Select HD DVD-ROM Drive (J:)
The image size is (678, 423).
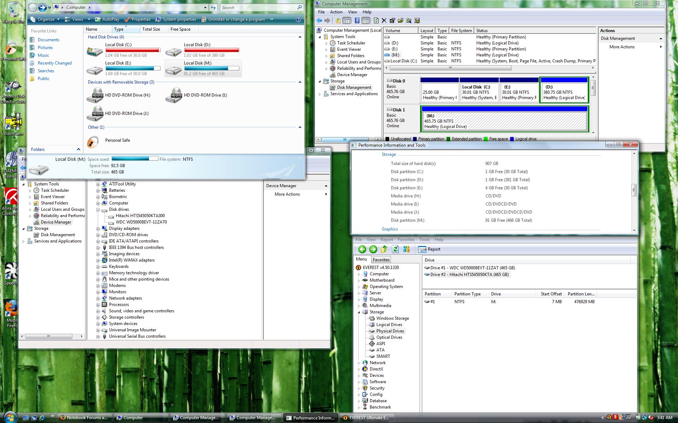[118, 114]
